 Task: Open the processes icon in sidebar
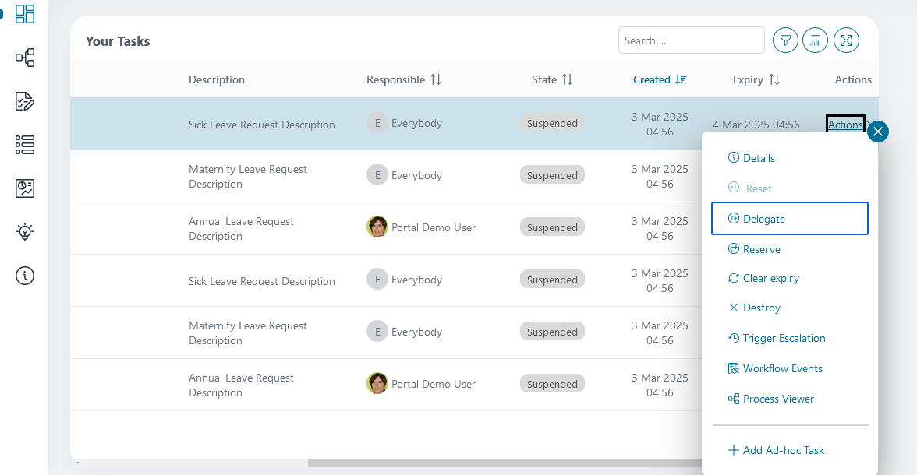[25, 58]
